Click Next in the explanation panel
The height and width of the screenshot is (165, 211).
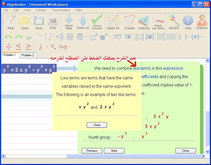coord(114,151)
